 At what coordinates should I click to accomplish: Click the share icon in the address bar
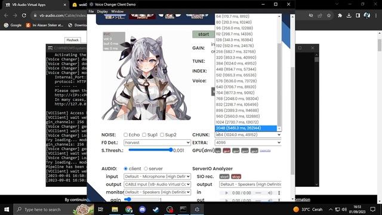(320, 16)
